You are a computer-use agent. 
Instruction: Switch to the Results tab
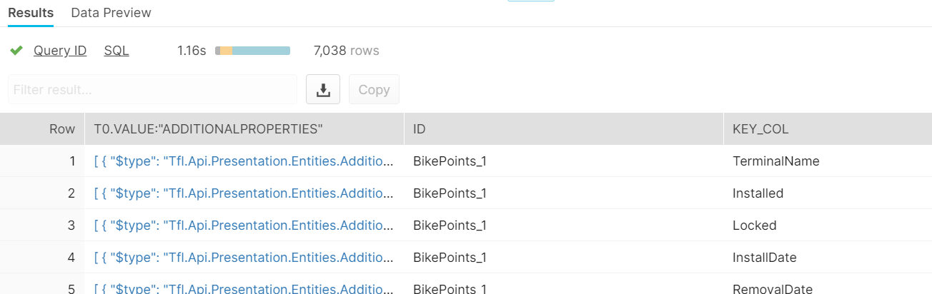[x=31, y=13]
